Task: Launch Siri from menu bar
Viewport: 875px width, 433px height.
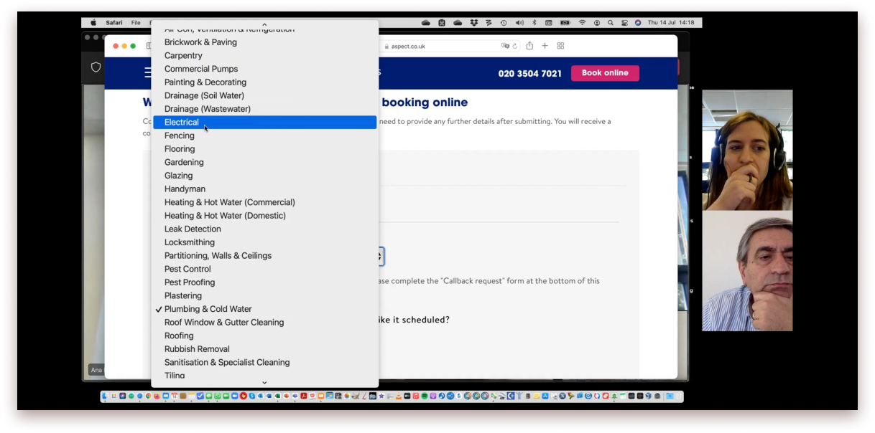Action: (x=638, y=23)
